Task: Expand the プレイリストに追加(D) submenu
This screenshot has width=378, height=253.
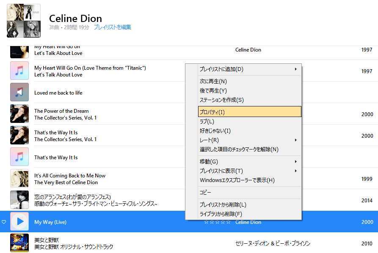Action: (x=250, y=69)
